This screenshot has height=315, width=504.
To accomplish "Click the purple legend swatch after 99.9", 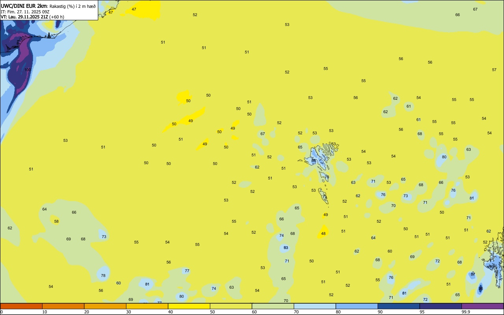I will coord(482,306).
